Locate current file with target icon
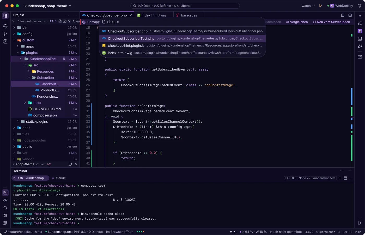The width and height of the screenshot is (365, 235). [69, 21]
